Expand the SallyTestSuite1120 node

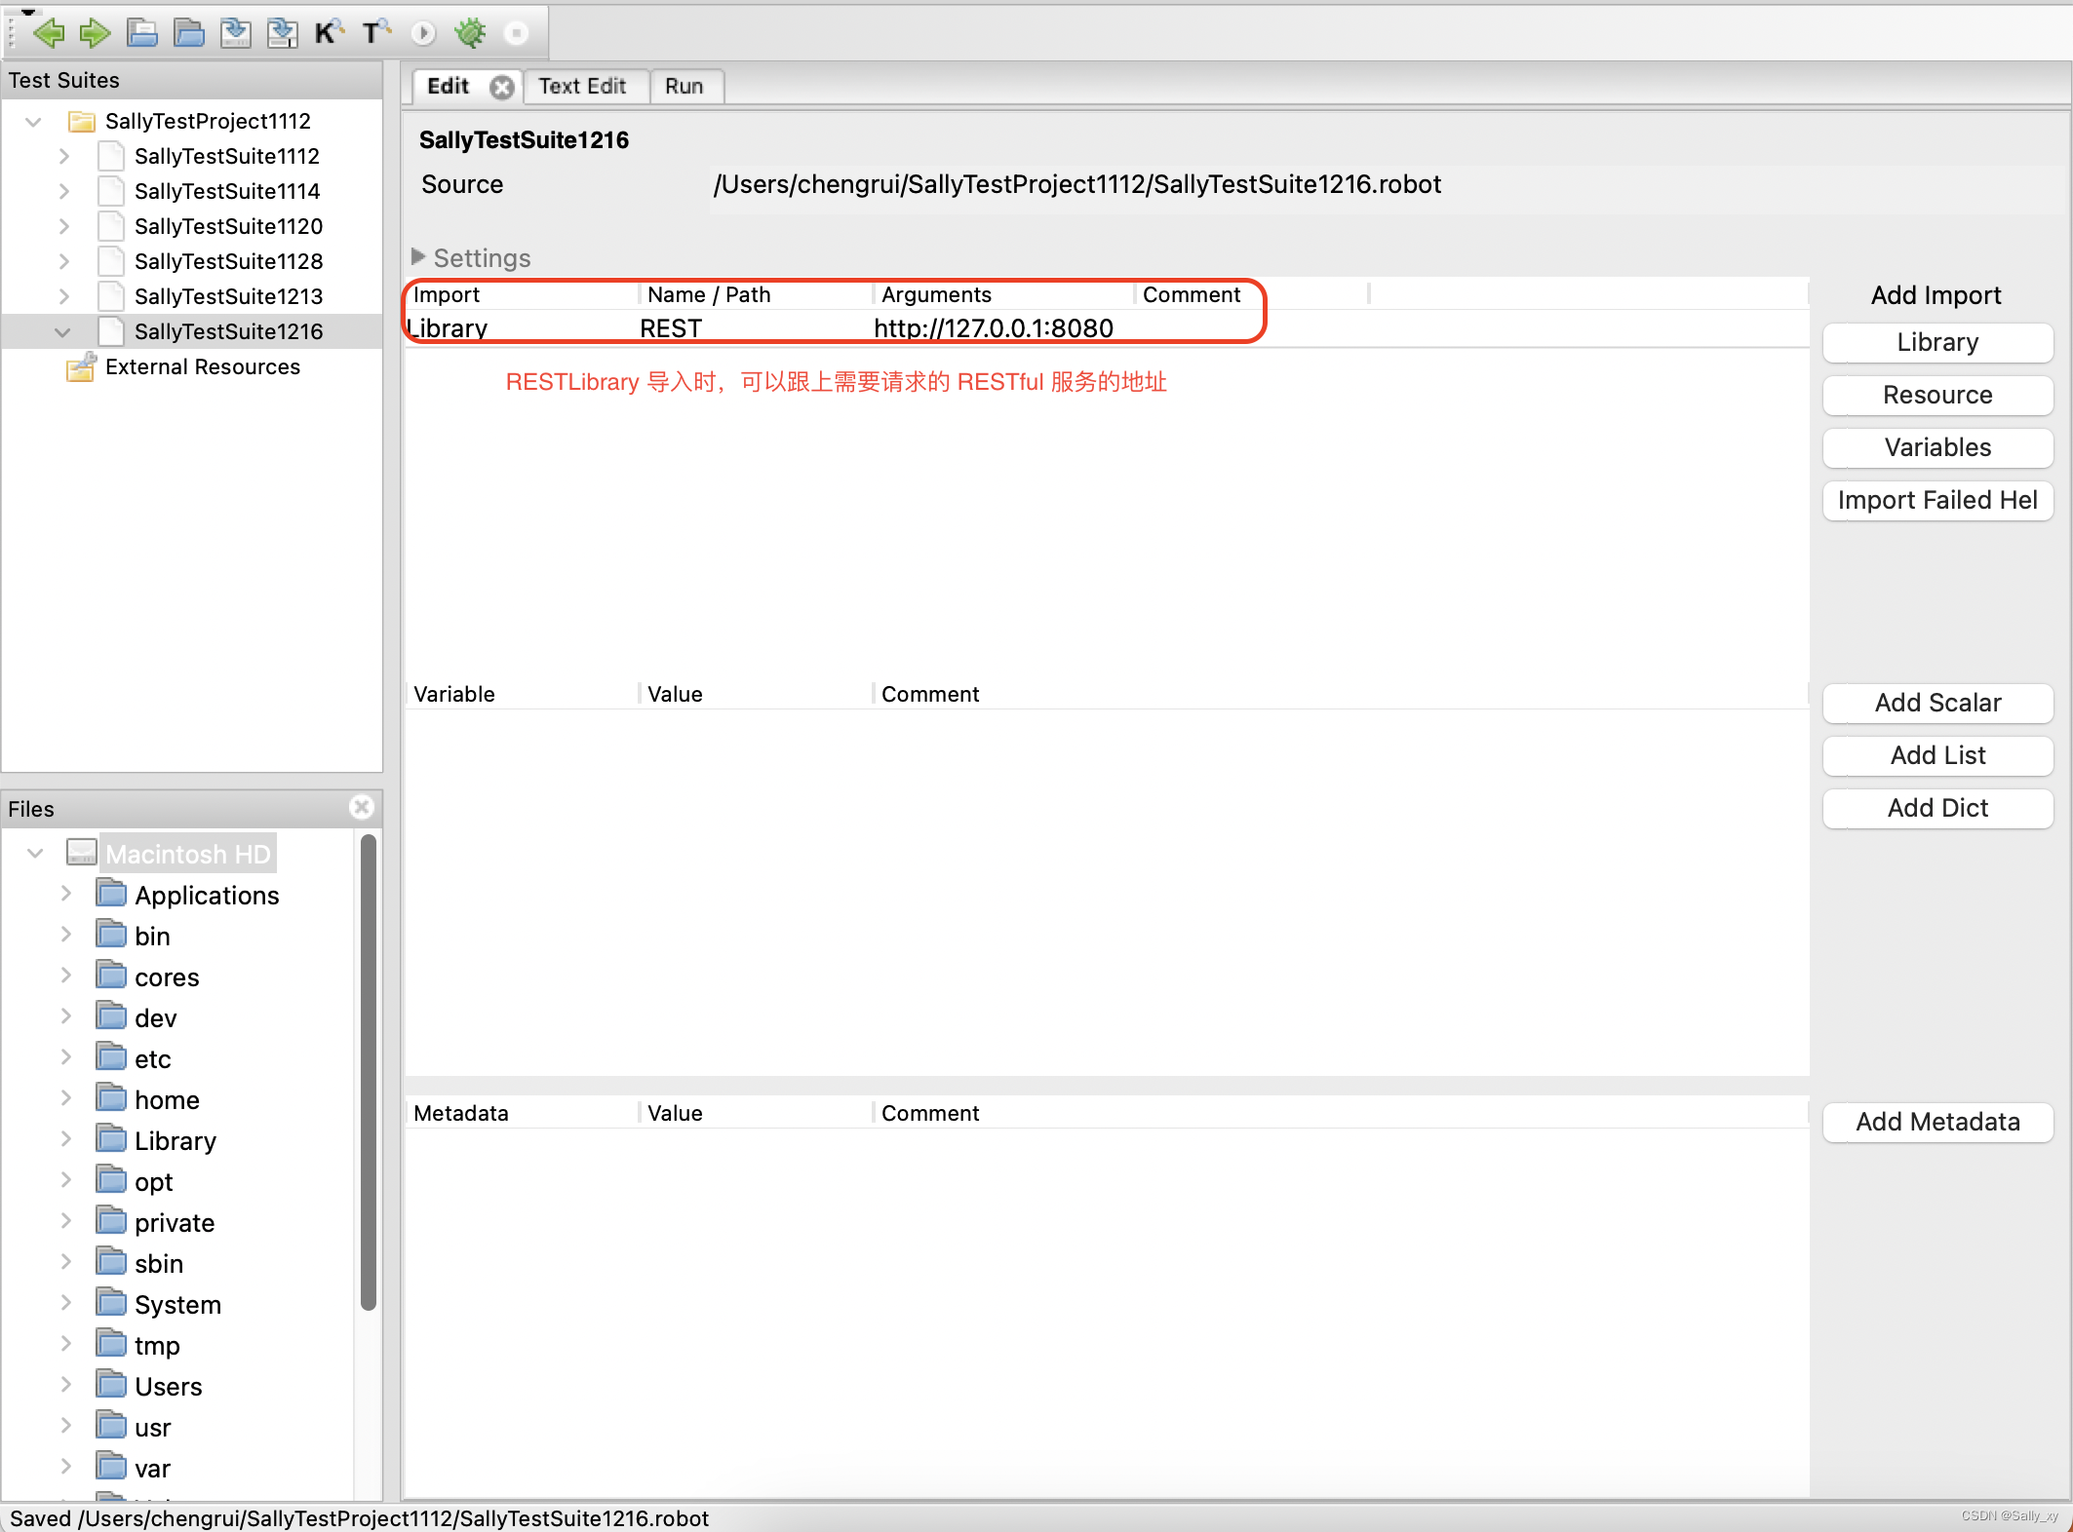(x=64, y=226)
